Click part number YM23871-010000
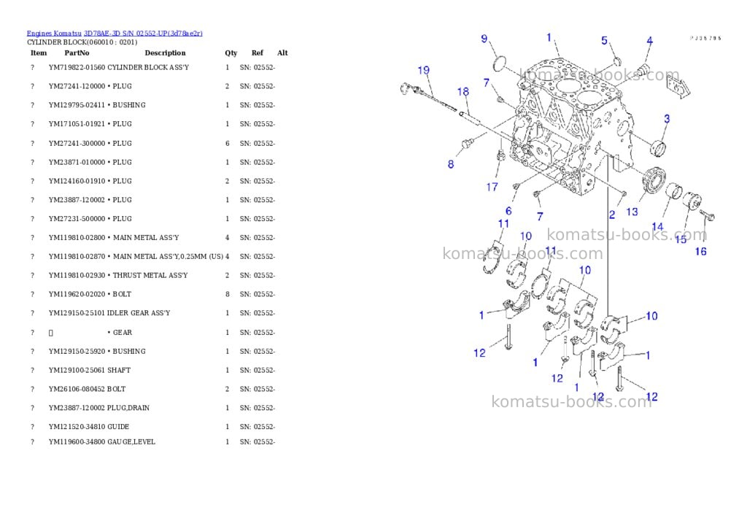Screen dimensions: 747x529 click(x=77, y=163)
